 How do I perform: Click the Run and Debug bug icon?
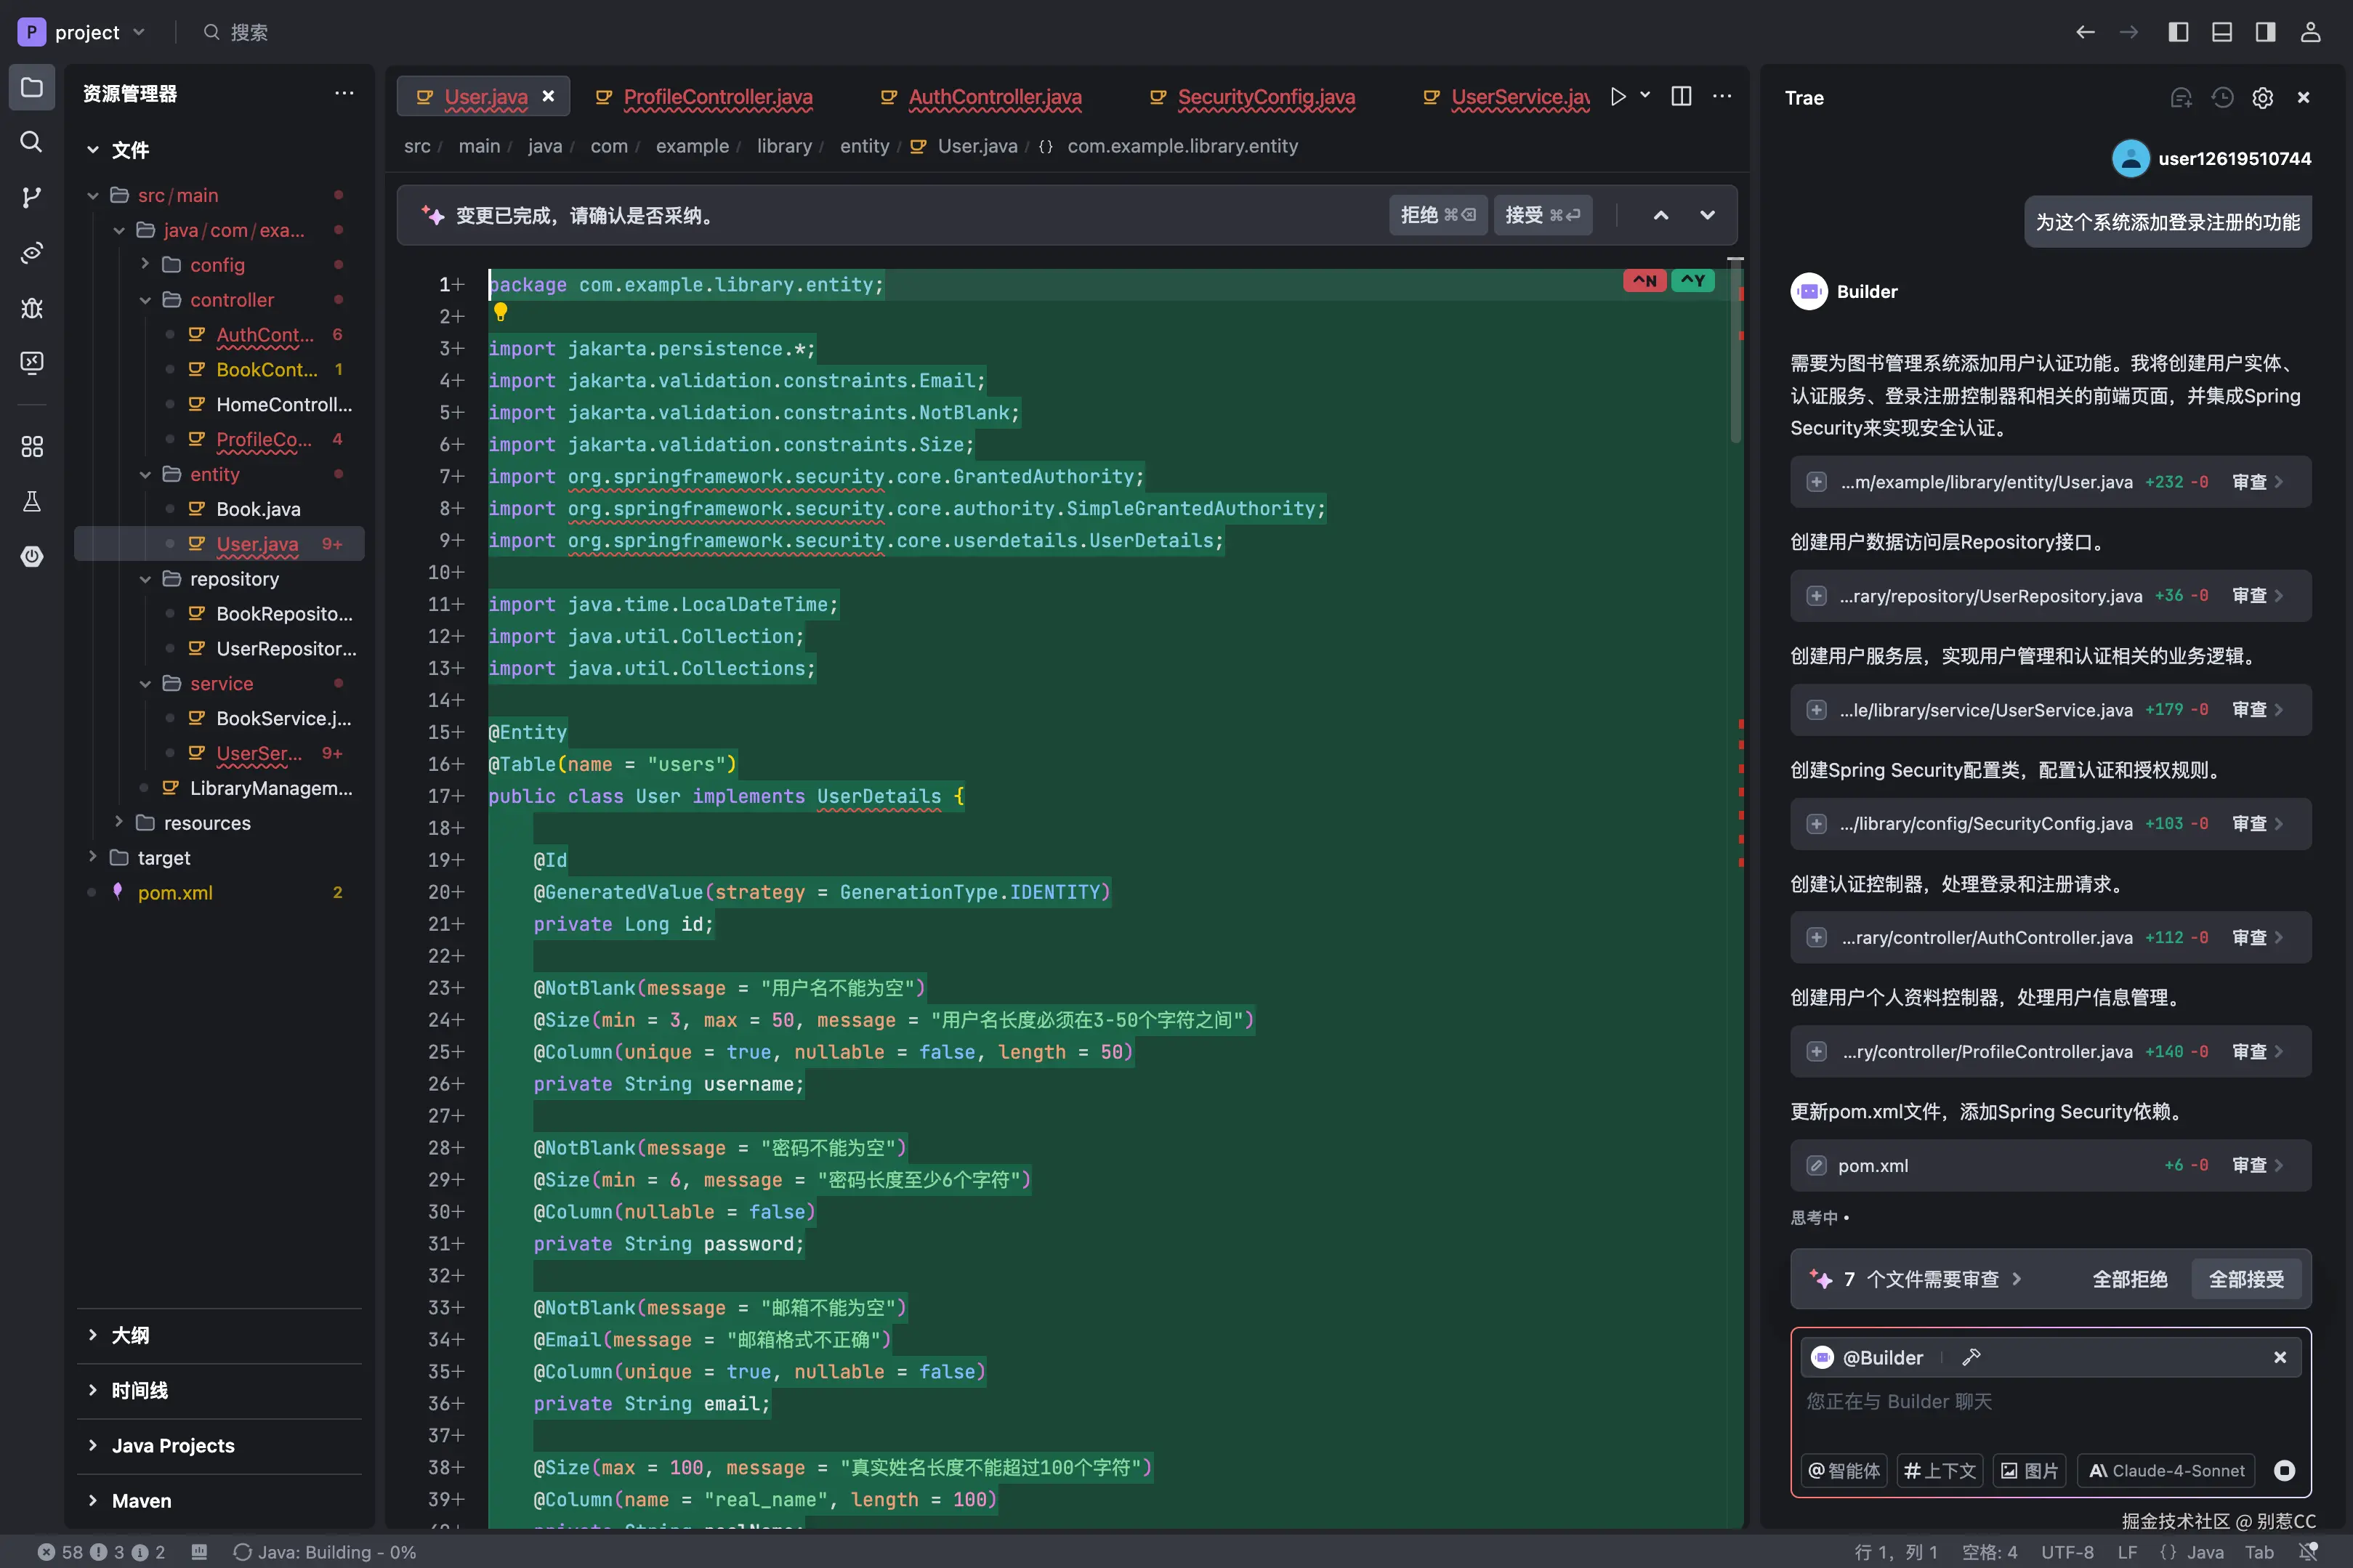[31, 307]
